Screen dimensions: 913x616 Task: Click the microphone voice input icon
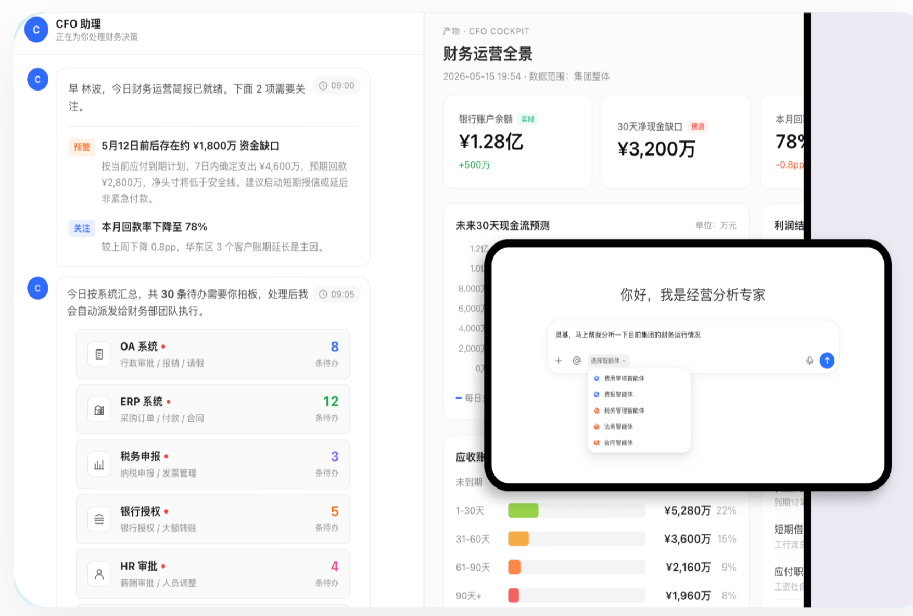[809, 361]
